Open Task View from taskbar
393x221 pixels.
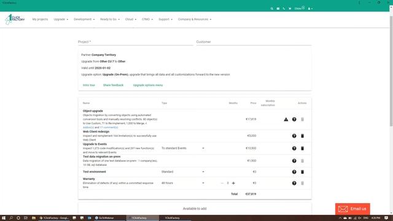click(x=26, y=218)
